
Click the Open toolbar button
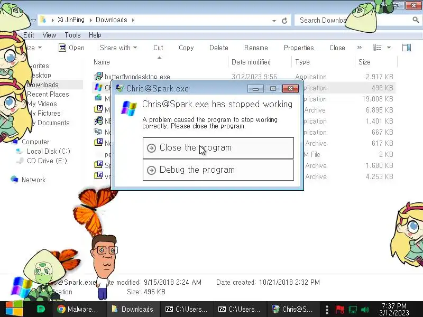click(71, 48)
